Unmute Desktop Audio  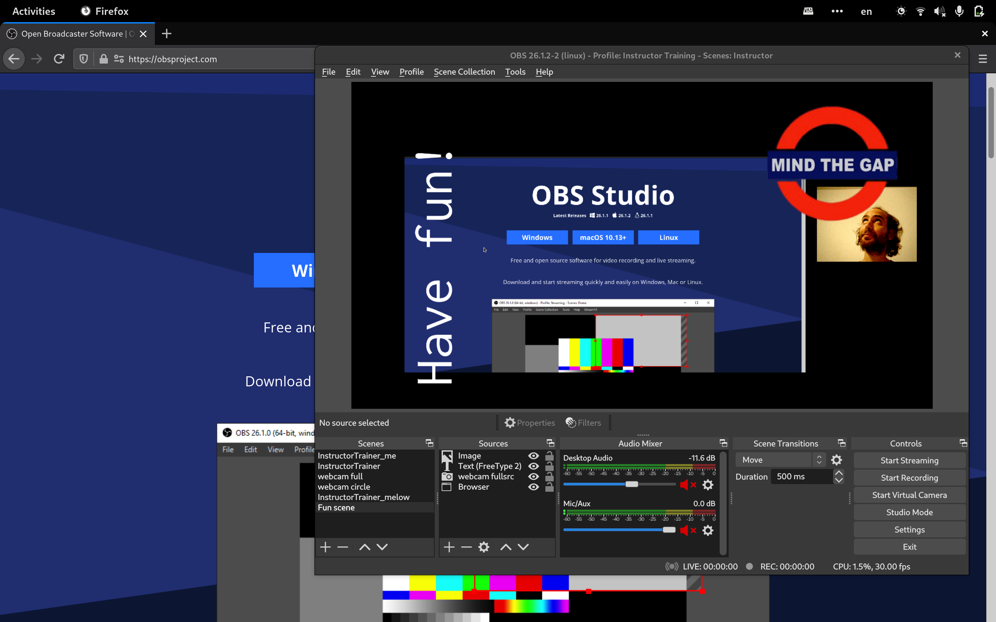tap(688, 484)
